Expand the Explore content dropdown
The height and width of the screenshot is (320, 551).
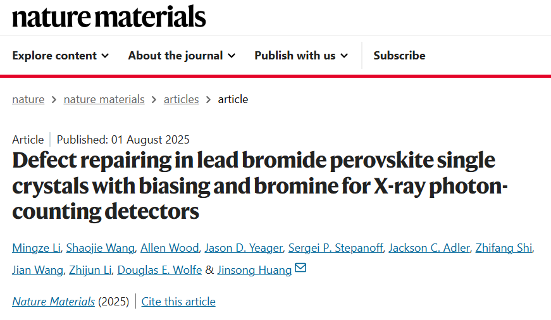pyautogui.click(x=61, y=56)
